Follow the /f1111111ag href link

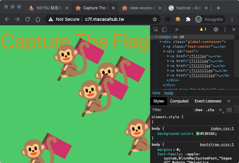[x=201, y=71]
